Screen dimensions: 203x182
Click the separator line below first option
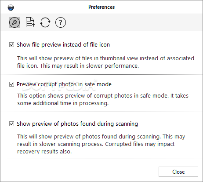[x=101, y=75]
